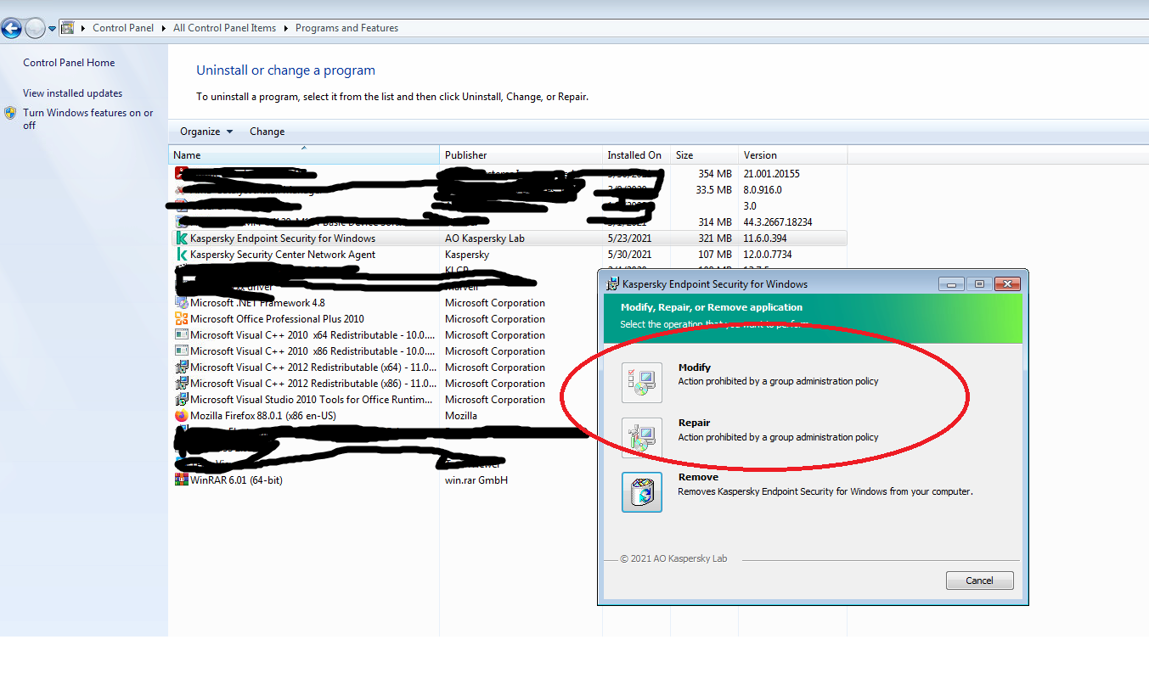Viewport: 1149px width, 690px height.
Task: Click the Kaspersky Security Center Network Agent icon
Action: click(x=182, y=255)
